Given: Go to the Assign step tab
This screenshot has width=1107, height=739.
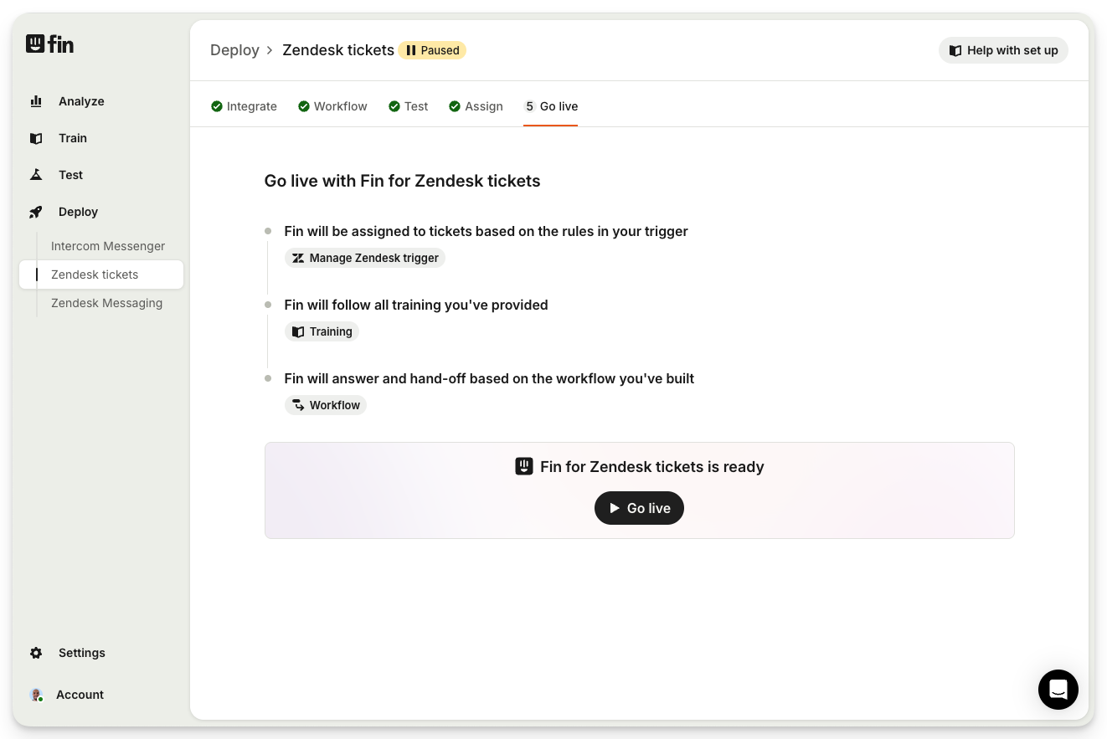Looking at the screenshot, I should point(476,106).
